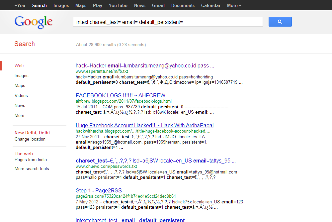Open Step 1 - Page2RSS result
Image resolution: width=332 pixels, height=222 pixels.
coord(99,191)
